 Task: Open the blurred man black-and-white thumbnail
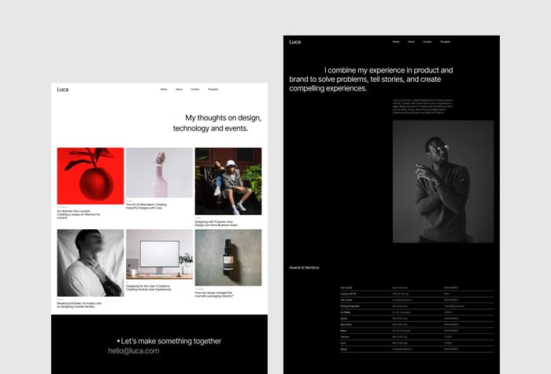click(91, 263)
